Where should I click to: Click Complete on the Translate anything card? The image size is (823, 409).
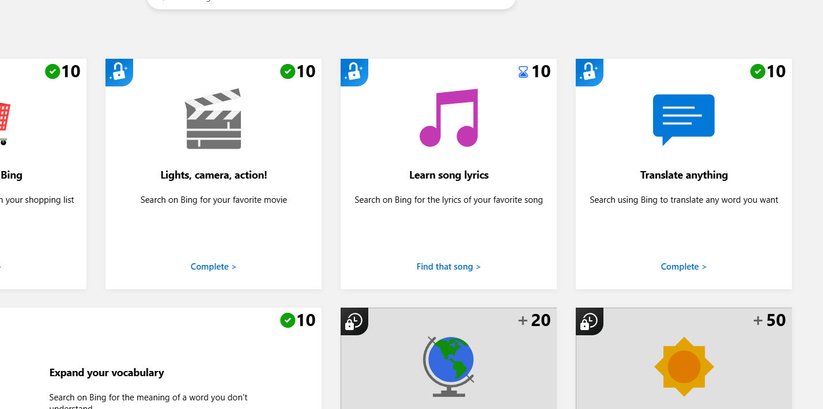coord(684,266)
